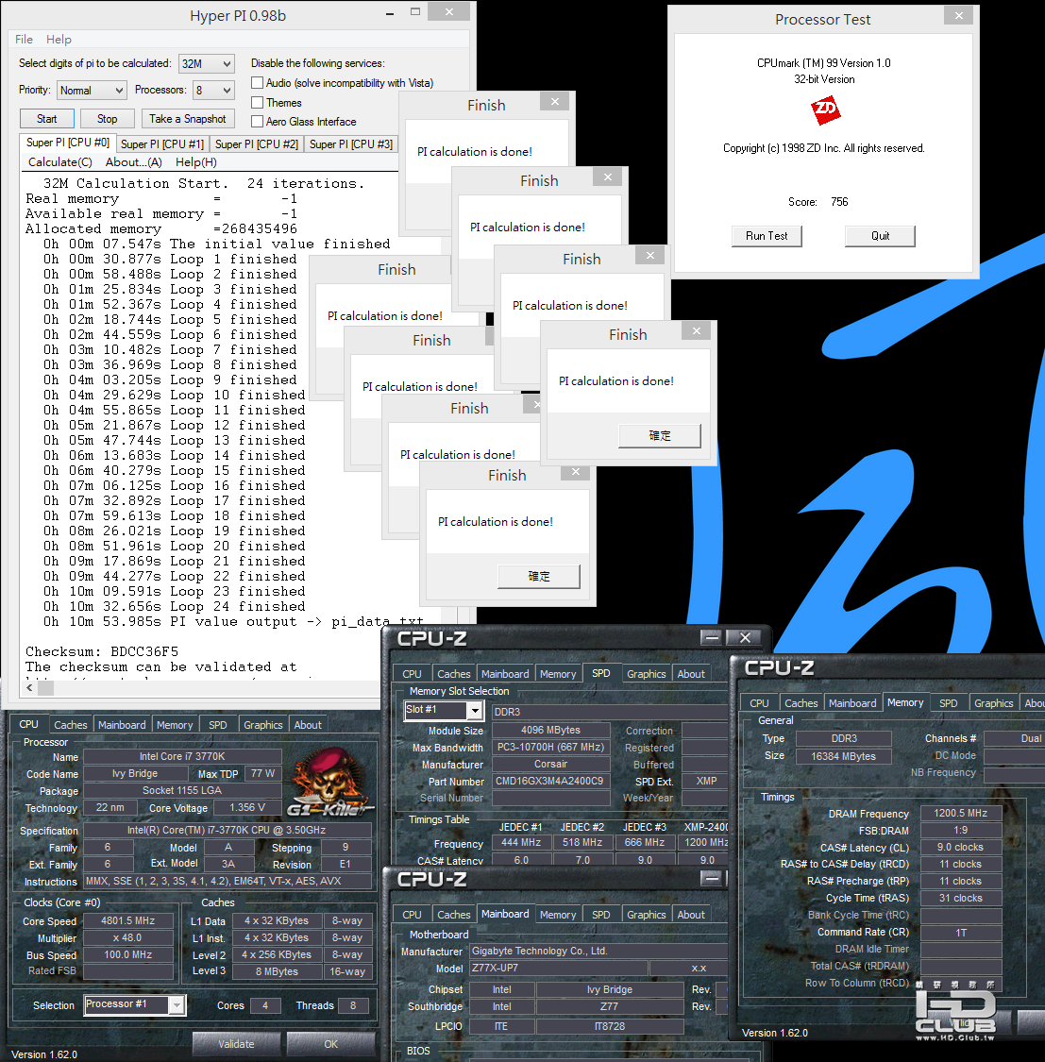
Task: Close the bottom Finish dialog with 確定 button
Action: [576, 472]
